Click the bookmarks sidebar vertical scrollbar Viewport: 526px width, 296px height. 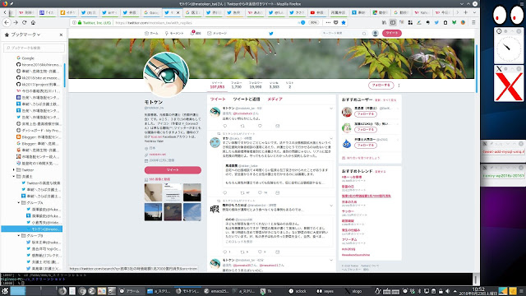[x=64, y=75]
